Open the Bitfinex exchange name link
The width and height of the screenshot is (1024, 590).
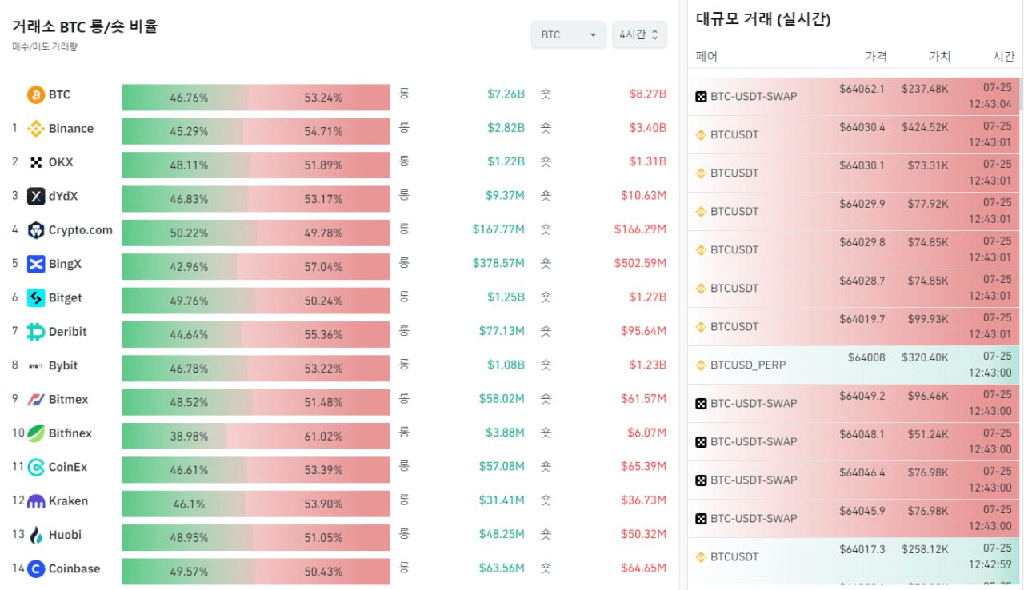click(x=70, y=433)
